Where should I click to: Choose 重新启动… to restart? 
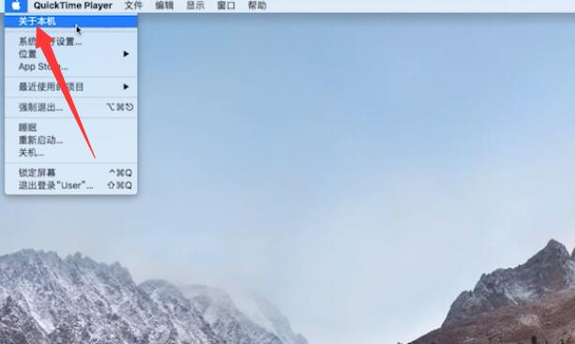[x=71, y=140]
